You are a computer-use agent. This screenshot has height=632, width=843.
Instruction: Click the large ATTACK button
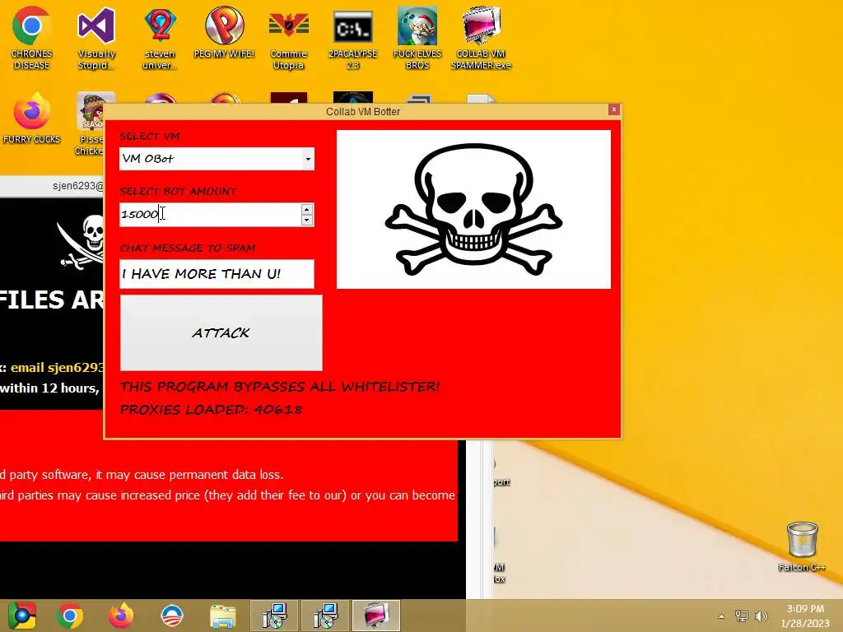(x=221, y=332)
